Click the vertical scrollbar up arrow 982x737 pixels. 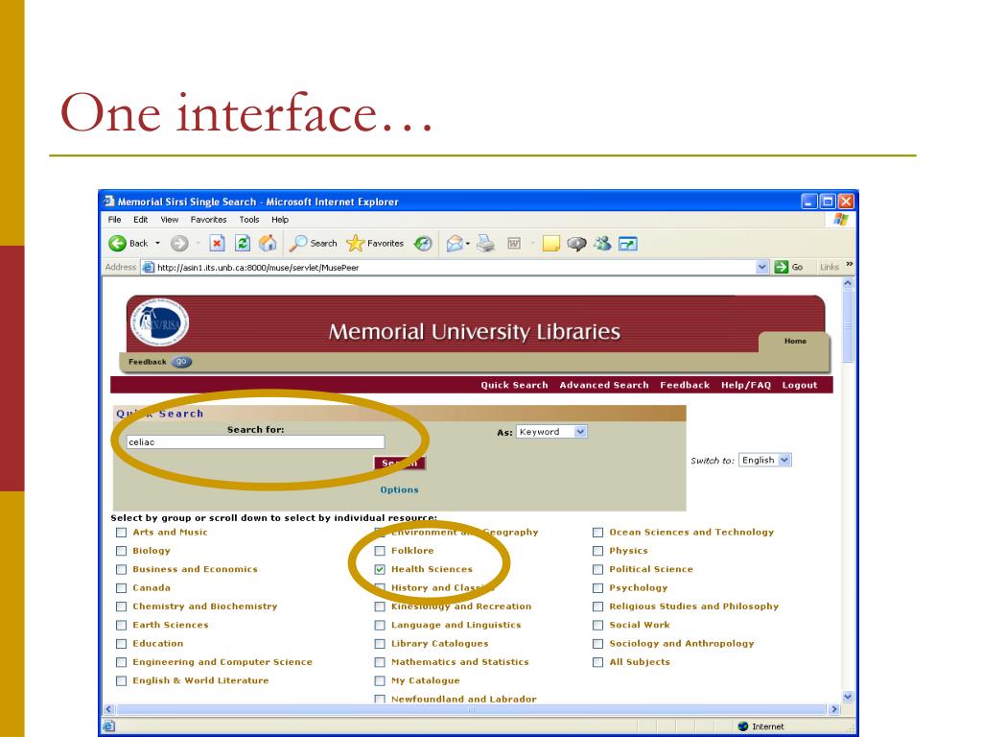(x=848, y=283)
